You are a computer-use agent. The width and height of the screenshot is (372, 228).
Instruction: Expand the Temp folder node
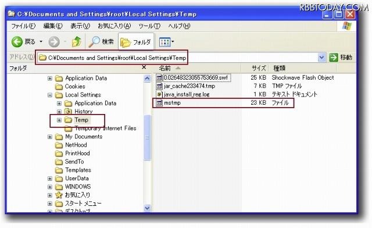tap(59, 120)
